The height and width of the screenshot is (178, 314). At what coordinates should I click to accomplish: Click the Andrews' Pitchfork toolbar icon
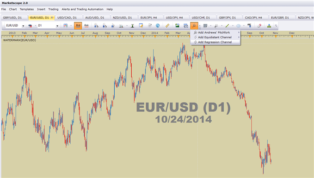click(194, 25)
